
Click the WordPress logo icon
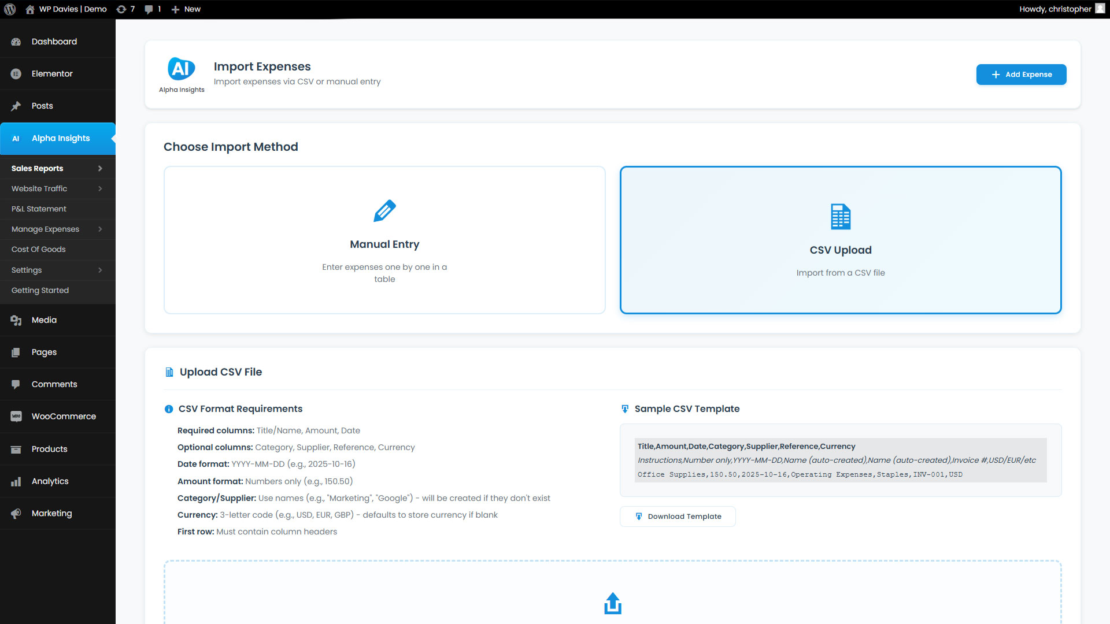point(10,9)
